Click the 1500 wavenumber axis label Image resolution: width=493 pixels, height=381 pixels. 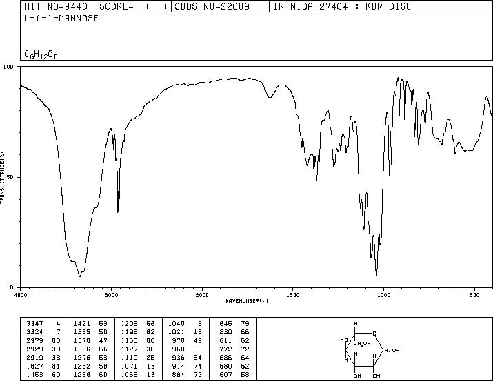293,295
